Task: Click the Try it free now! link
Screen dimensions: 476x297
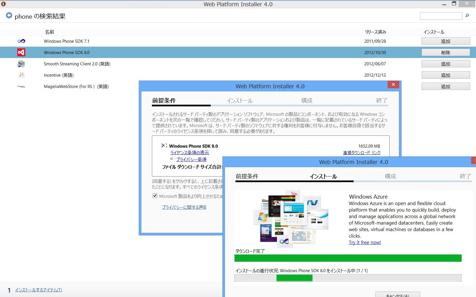Action: coord(365,242)
